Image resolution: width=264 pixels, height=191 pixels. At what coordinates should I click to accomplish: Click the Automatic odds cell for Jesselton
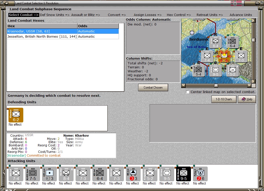98,36
